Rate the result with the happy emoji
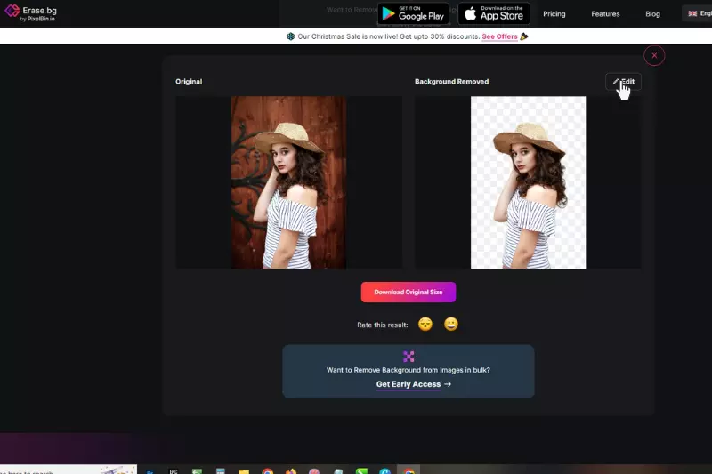The image size is (712, 474). pos(451,324)
